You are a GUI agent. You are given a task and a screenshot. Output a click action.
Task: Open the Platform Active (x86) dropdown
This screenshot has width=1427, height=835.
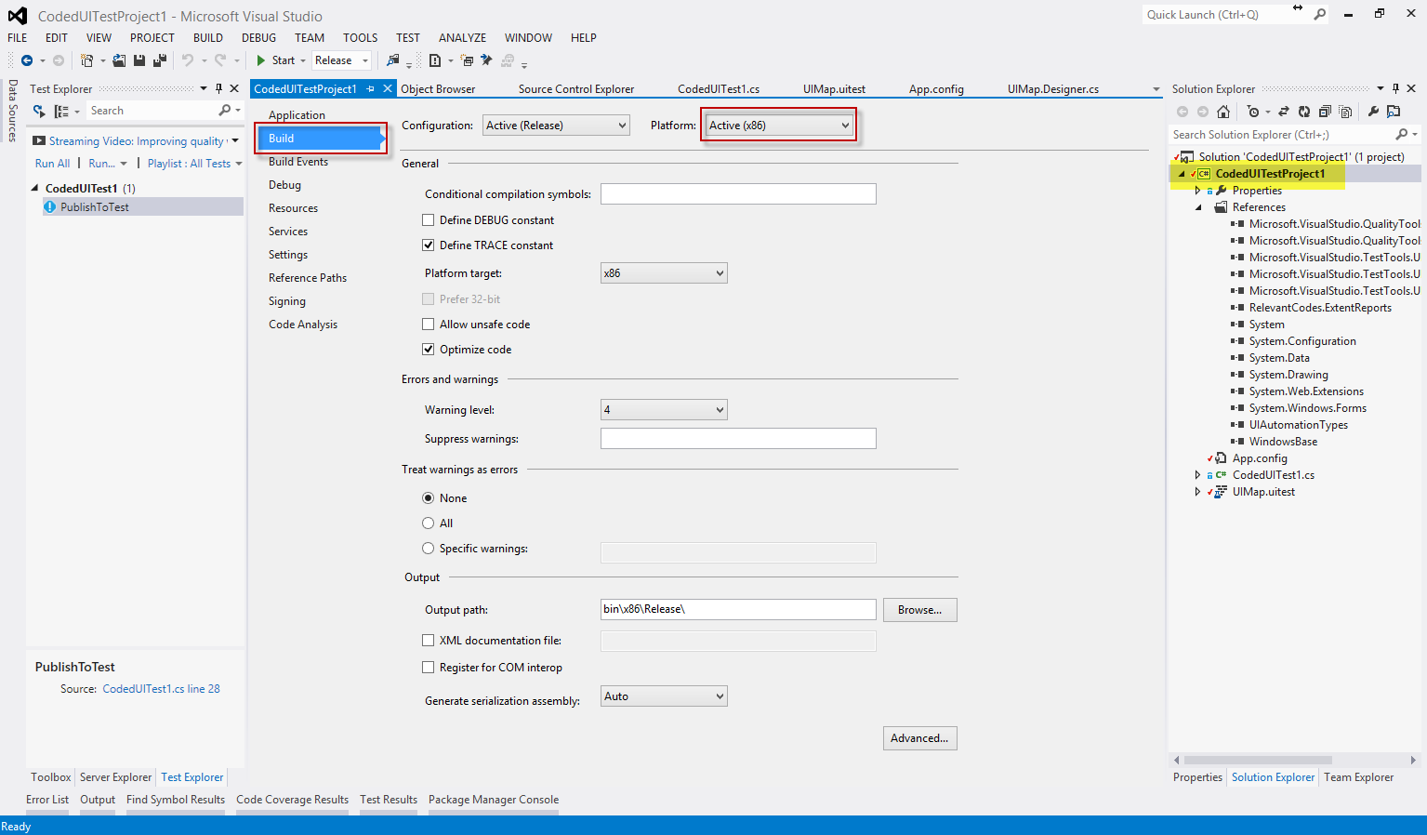[779, 126]
